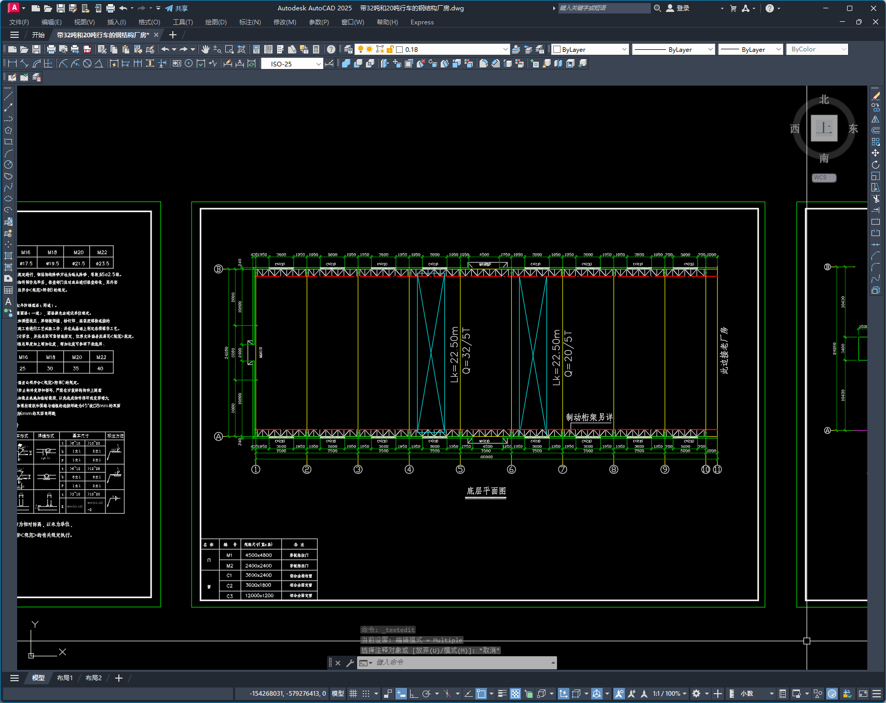Add a new layout with plus button
This screenshot has height=703, width=886.
click(x=119, y=678)
